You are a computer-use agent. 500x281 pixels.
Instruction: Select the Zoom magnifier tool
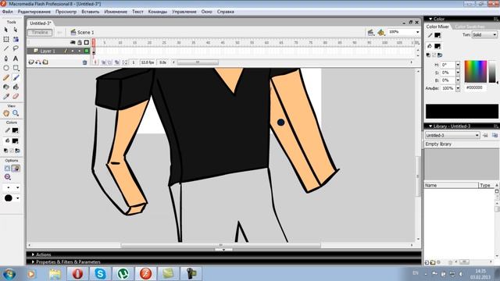pyautogui.click(x=16, y=113)
